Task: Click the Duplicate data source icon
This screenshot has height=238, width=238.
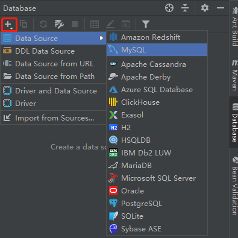Action: (23, 24)
